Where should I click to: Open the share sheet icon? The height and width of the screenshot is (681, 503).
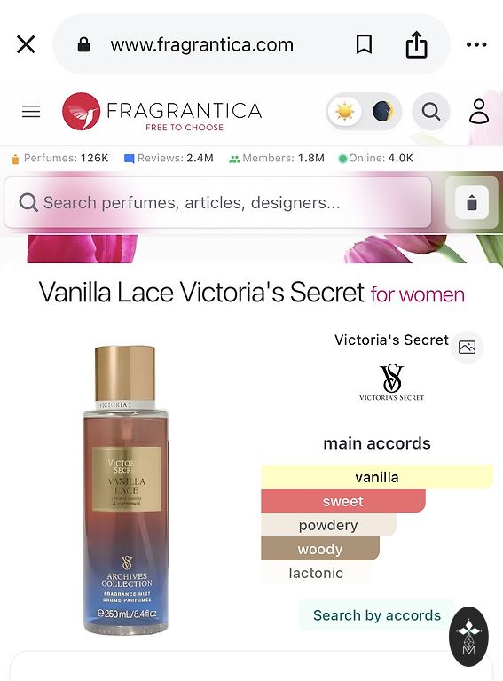pyautogui.click(x=416, y=44)
